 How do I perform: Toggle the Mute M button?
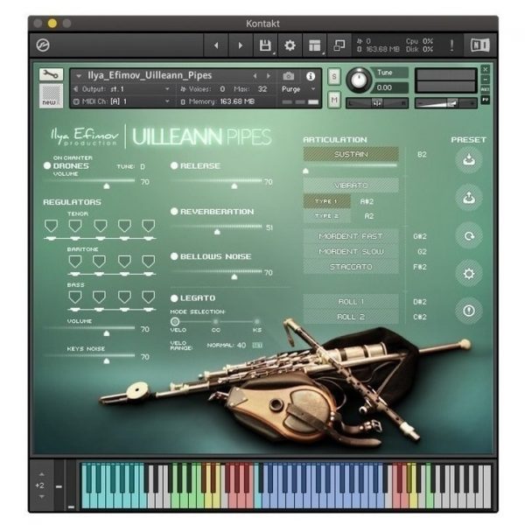(x=334, y=100)
